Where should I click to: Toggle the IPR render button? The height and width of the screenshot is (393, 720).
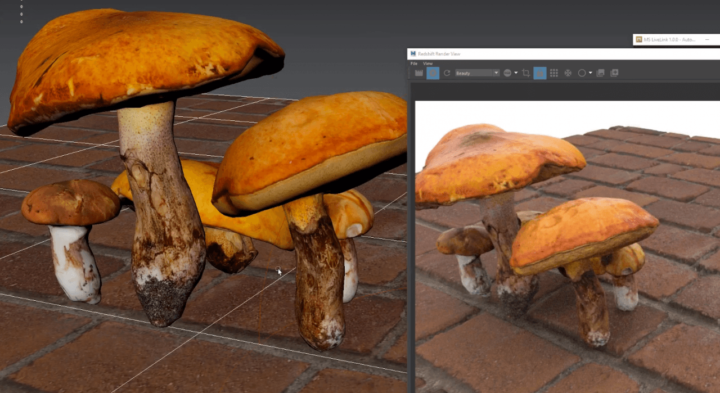click(433, 73)
